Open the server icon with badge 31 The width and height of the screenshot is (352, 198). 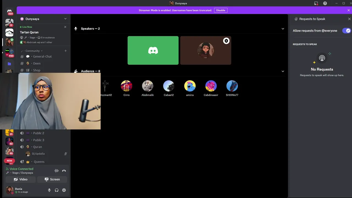click(9, 132)
